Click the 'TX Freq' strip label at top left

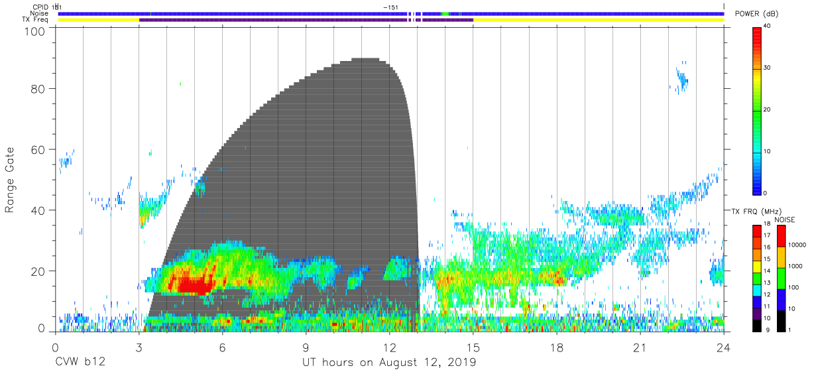pyautogui.click(x=35, y=20)
